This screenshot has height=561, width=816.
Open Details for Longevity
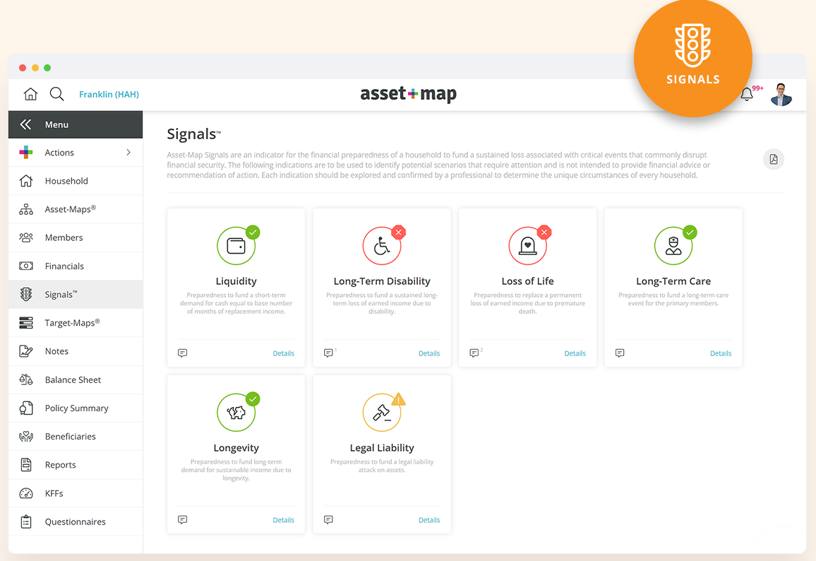[284, 520]
